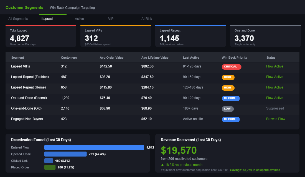Select the Lapsed VIPs summary card

tap(116, 36)
